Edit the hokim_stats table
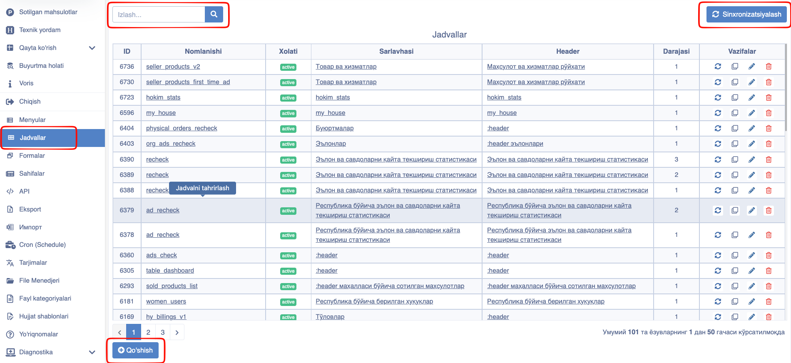This screenshot has width=791, height=363. click(751, 97)
